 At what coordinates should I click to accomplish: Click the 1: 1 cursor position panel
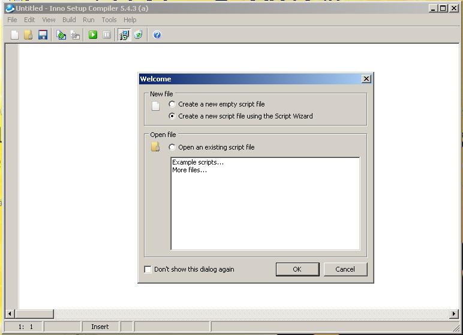[x=25, y=327]
